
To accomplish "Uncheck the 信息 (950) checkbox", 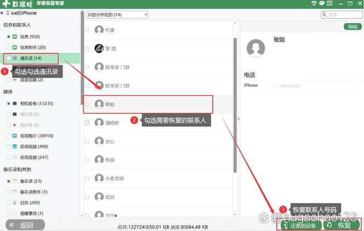I will pos(9,37).
